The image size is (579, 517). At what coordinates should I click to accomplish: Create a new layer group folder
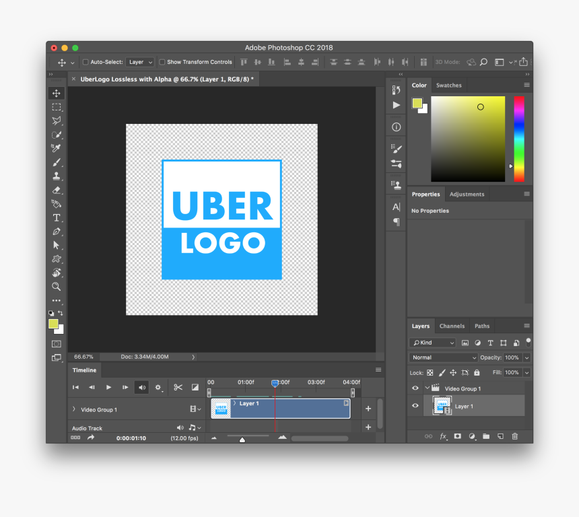[486, 436]
